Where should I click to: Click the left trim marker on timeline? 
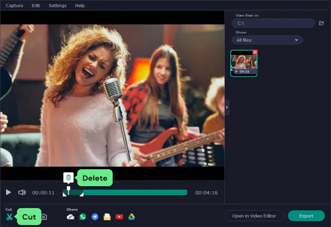point(65,194)
